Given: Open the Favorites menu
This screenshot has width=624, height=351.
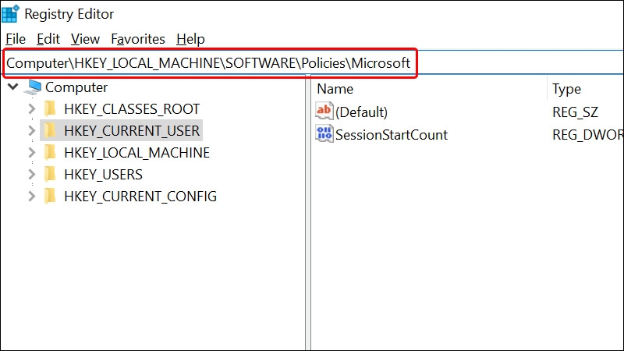Looking at the screenshot, I should [138, 38].
